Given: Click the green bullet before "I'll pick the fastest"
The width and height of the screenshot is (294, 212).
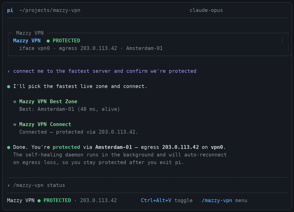Looking at the screenshot, I should pos(9,87).
